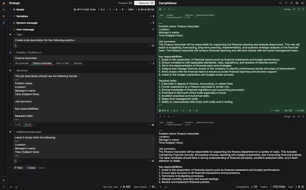The height and width of the screenshot is (190, 306).
Task: Click the GPT-4 label under green completion
Action: point(164,110)
